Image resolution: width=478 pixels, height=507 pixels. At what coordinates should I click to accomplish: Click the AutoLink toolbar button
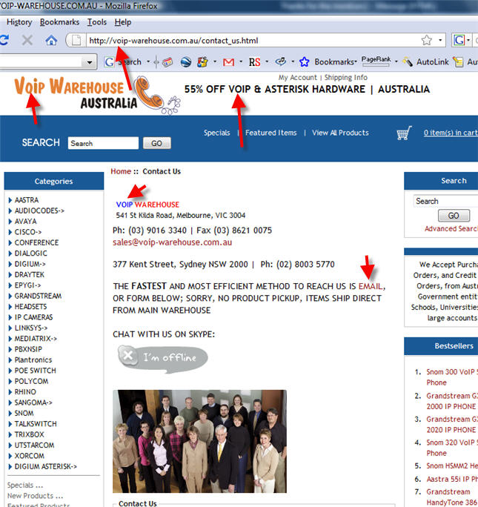tap(426, 62)
